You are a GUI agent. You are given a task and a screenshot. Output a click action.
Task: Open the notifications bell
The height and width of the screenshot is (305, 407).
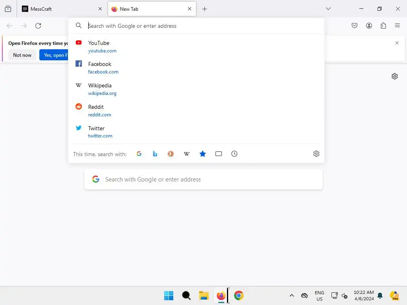click(x=380, y=295)
